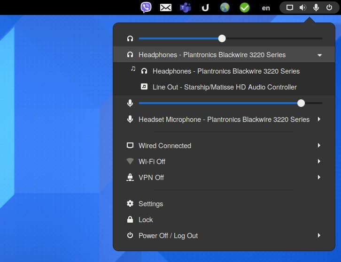Image resolution: width=341 pixels, height=262 pixels.
Task: Click the arrow next to Headset Microphone
Action: (319, 119)
